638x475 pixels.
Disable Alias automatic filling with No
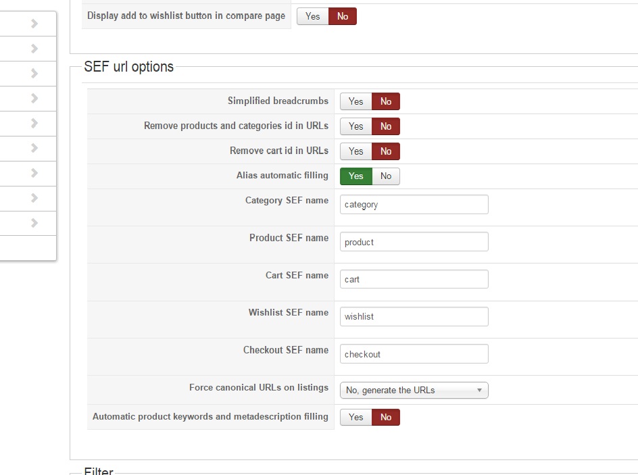pos(386,176)
